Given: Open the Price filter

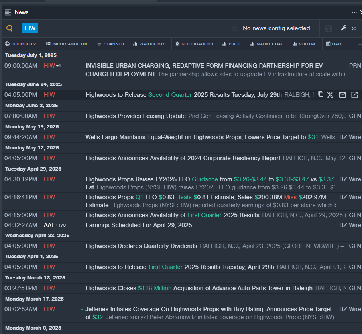Looking at the screenshot, I should click(x=232, y=44).
